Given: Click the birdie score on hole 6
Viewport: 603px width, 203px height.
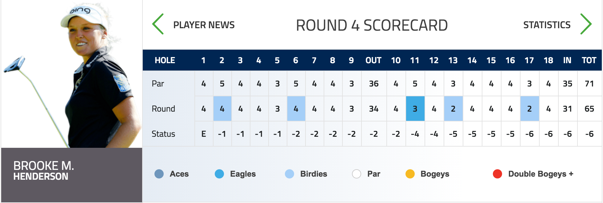Looking at the screenshot, I should (x=296, y=109).
